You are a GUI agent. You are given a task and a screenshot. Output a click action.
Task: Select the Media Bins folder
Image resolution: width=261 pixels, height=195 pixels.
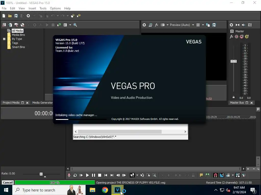coord(18,35)
